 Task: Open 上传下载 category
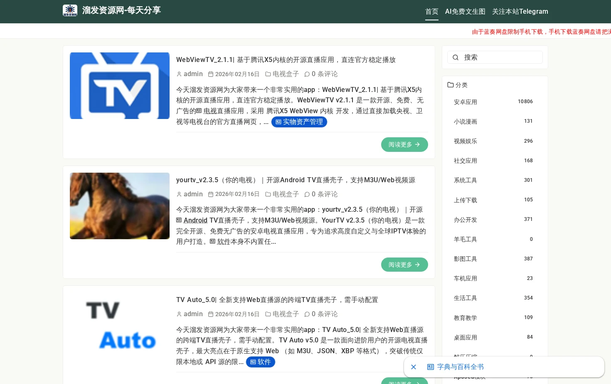pos(466,200)
